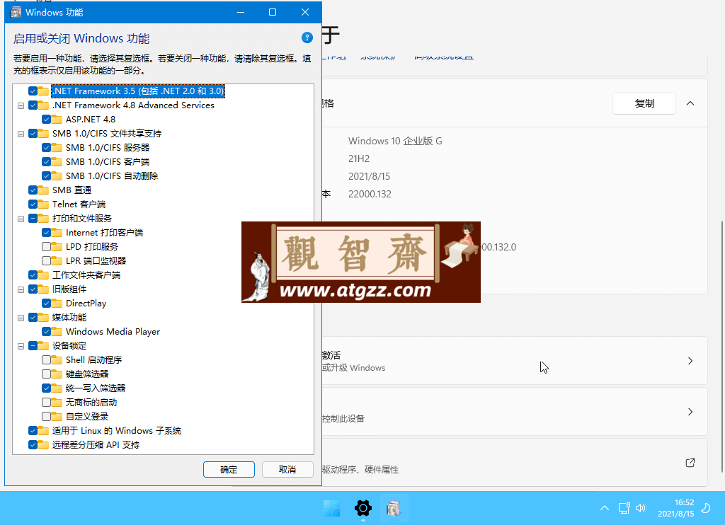Uncheck 适用于 Linux 的 Windows 子系统 checkbox
The height and width of the screenshot is (525, 725).
tap(33, 431)
